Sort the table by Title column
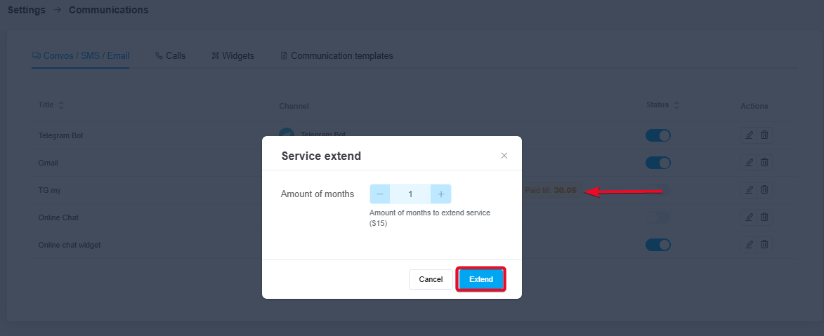The image size is (824, 336). point(60,105)
